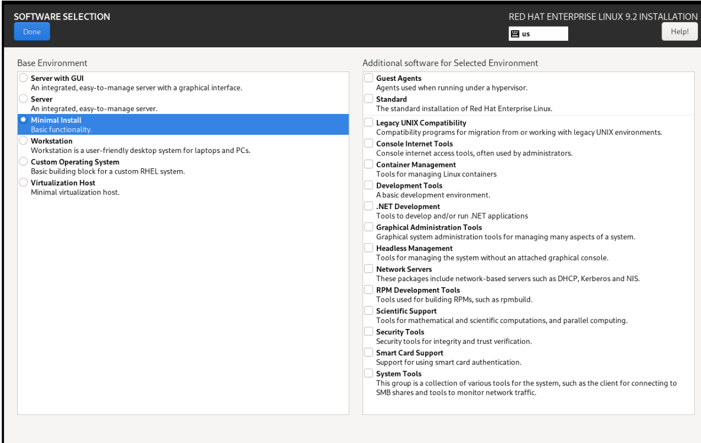Viewport: 701px width, 443px height.
Task: Select the Virtualization Host radio button
Action: pos(23,183)
